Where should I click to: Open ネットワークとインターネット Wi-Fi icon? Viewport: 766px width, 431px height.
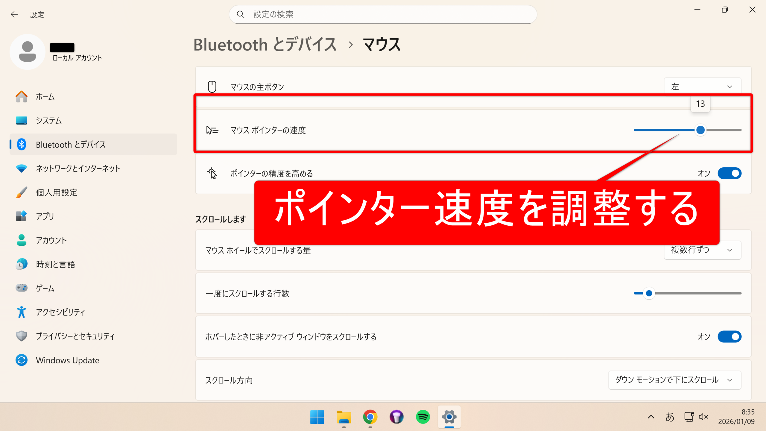click(21, 169)
